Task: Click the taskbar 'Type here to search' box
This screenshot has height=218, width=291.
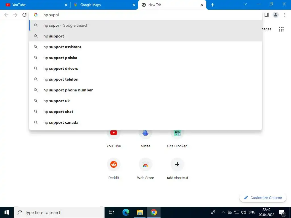Action: click(59, 212)
